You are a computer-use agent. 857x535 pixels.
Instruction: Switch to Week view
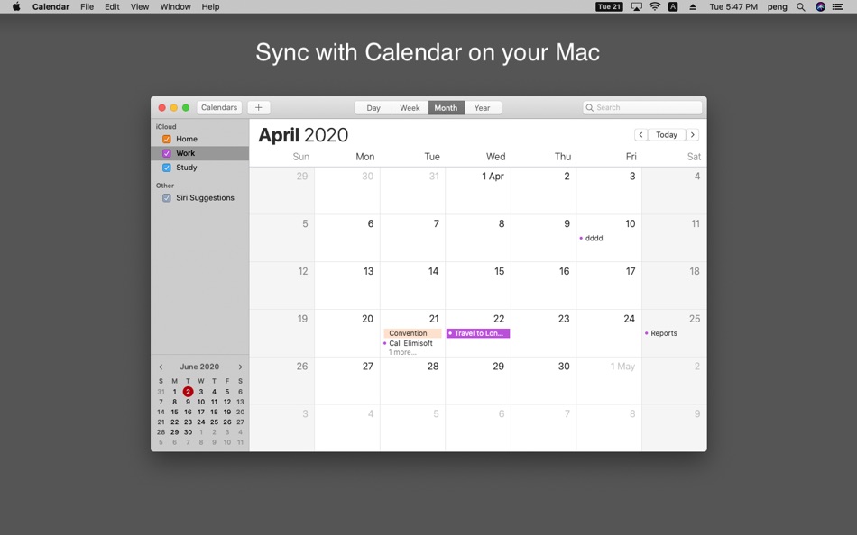tap(410, 107)
